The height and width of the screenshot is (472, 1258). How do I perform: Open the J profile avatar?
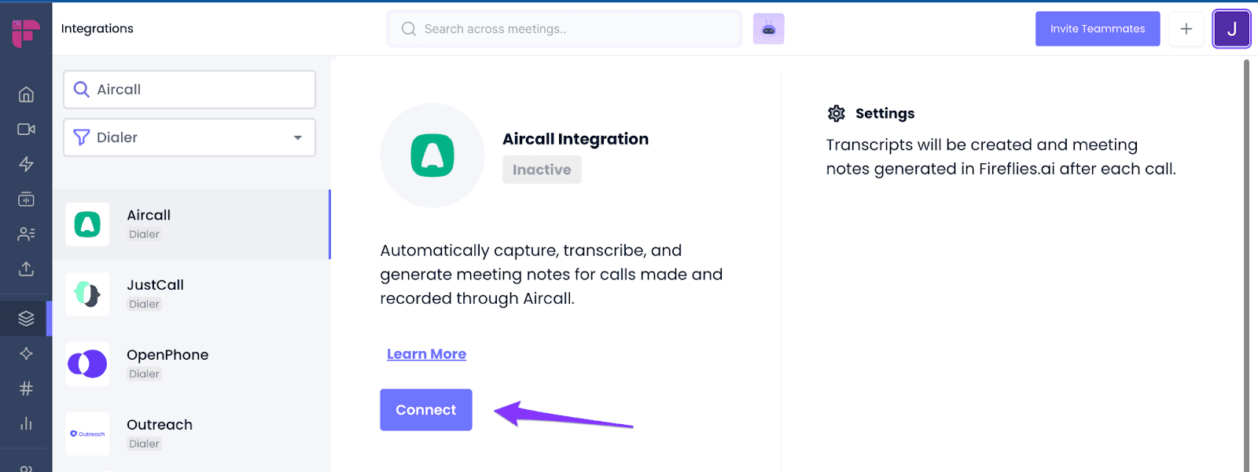click(x=1231, y=29)
